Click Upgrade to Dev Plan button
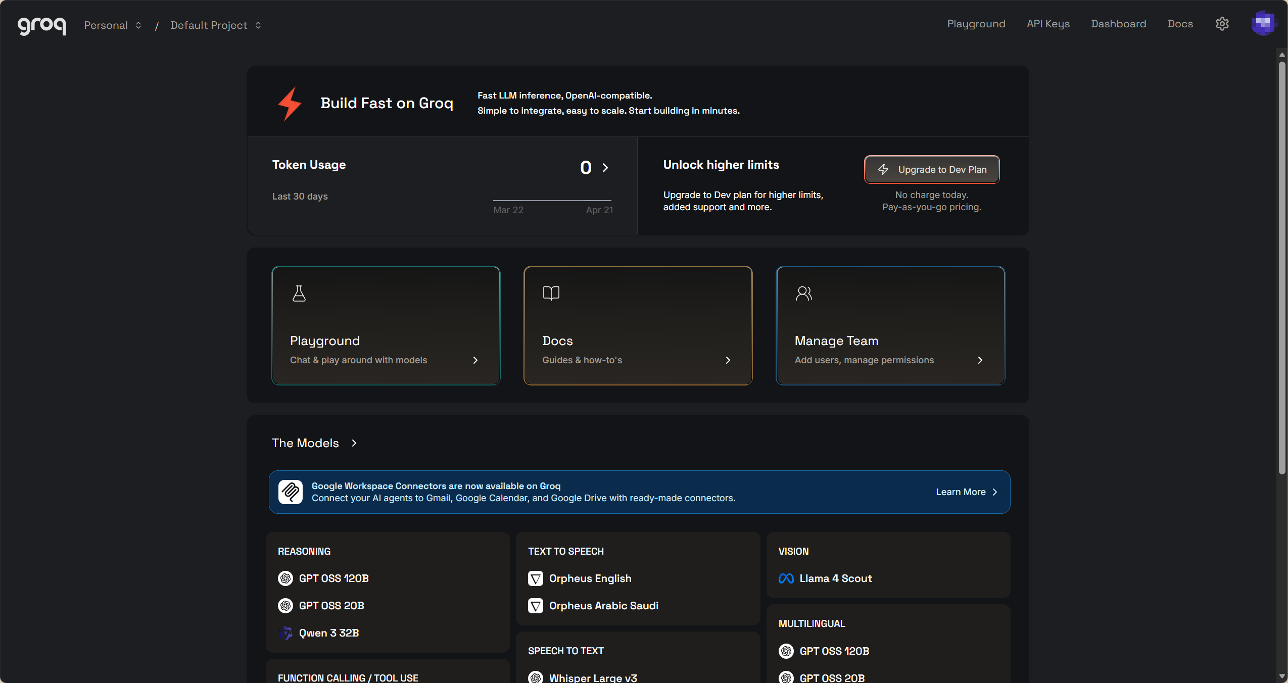1288x683 pixels. pos(932,170)
